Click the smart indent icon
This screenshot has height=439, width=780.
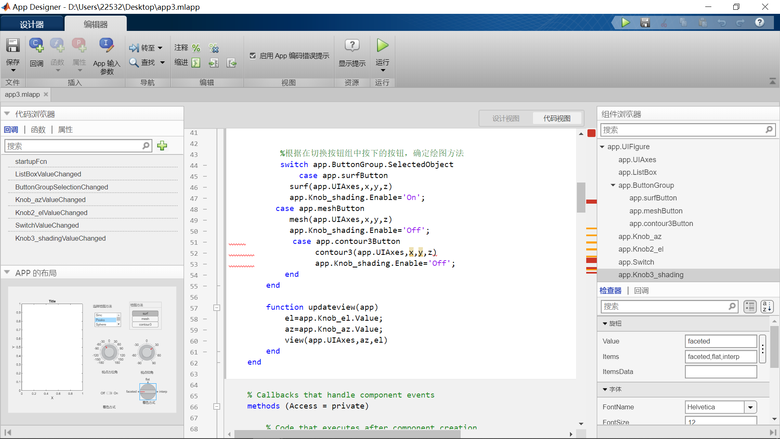point(196,63)
